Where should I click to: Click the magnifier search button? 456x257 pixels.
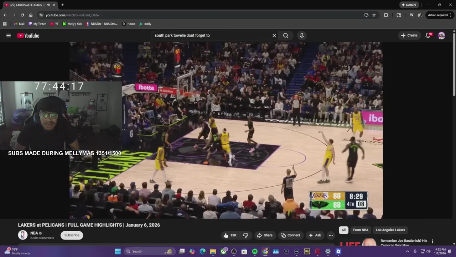click(x=286, y=35)
